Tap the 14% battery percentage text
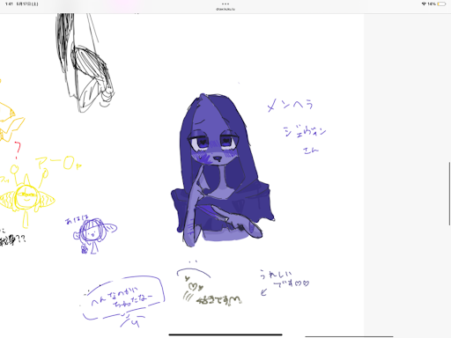This screenshot has width=451, height=338. [432, 4]
